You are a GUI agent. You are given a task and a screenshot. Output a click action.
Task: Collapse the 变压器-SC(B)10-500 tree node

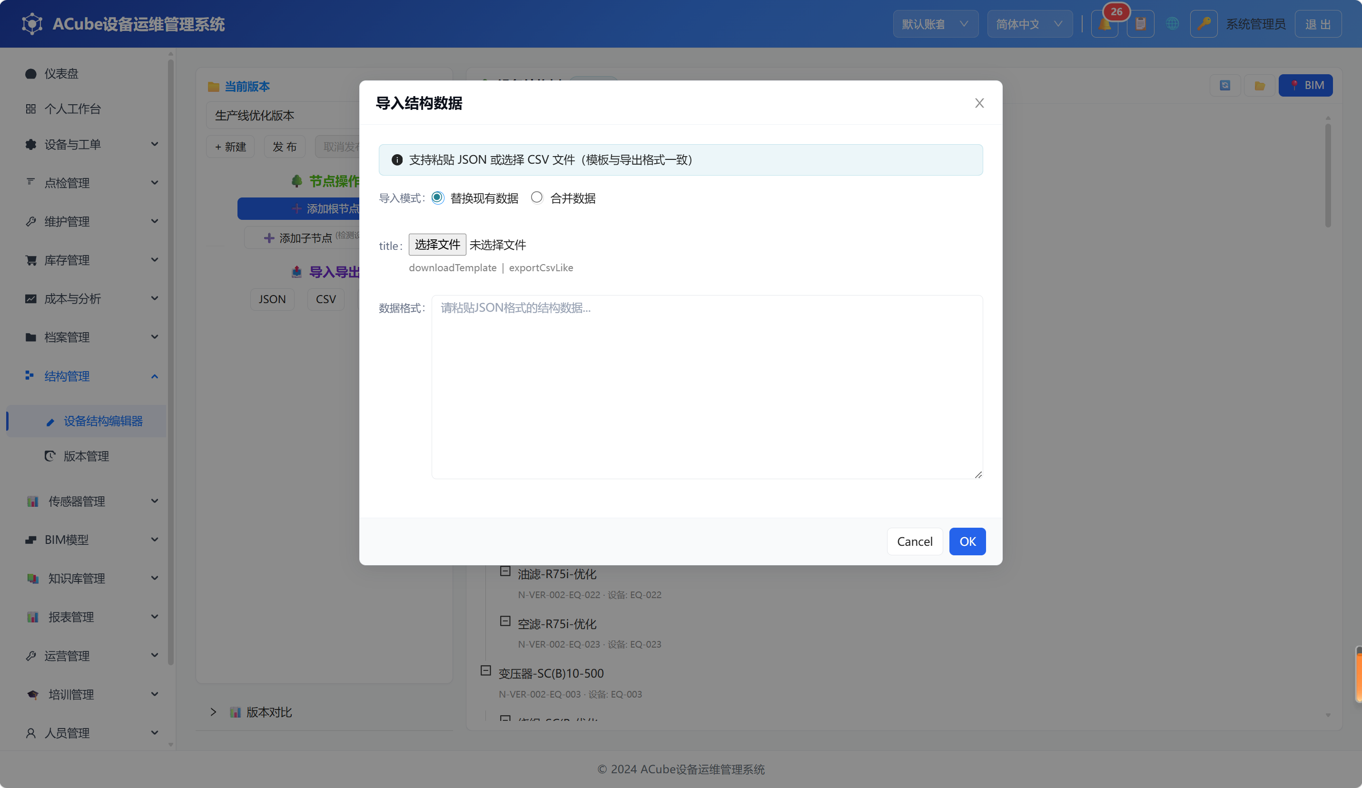pyautogui.click(x=486, y=671)
